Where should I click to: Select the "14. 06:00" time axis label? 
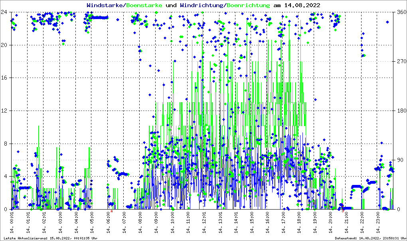tap(108, 223)
